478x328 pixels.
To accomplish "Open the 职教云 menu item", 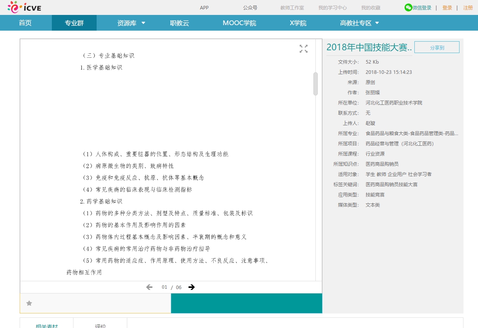I will [179, 23].
